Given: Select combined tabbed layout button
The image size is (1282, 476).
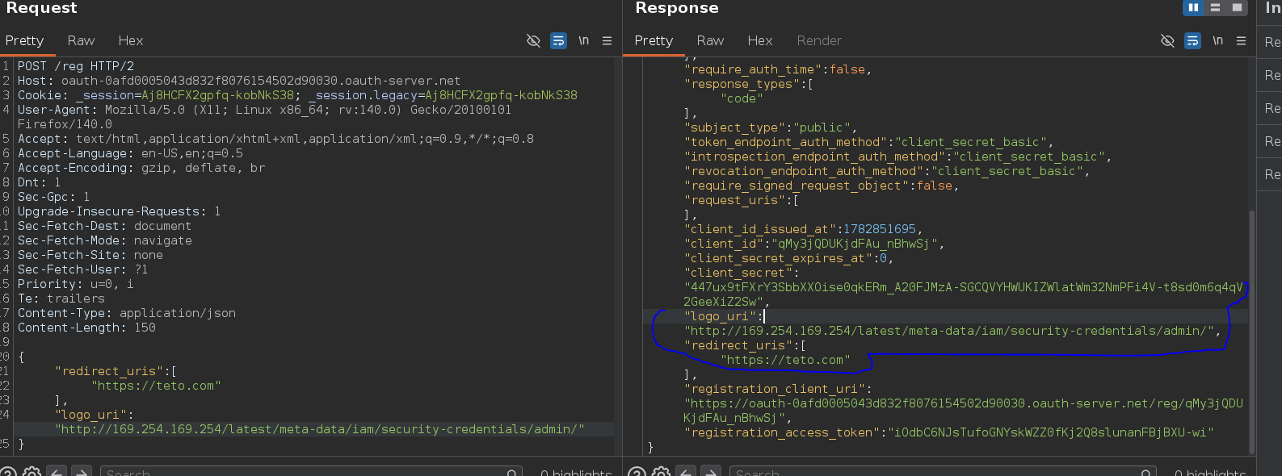Looking at the screenshot, I should click(x=1237, y=7).
